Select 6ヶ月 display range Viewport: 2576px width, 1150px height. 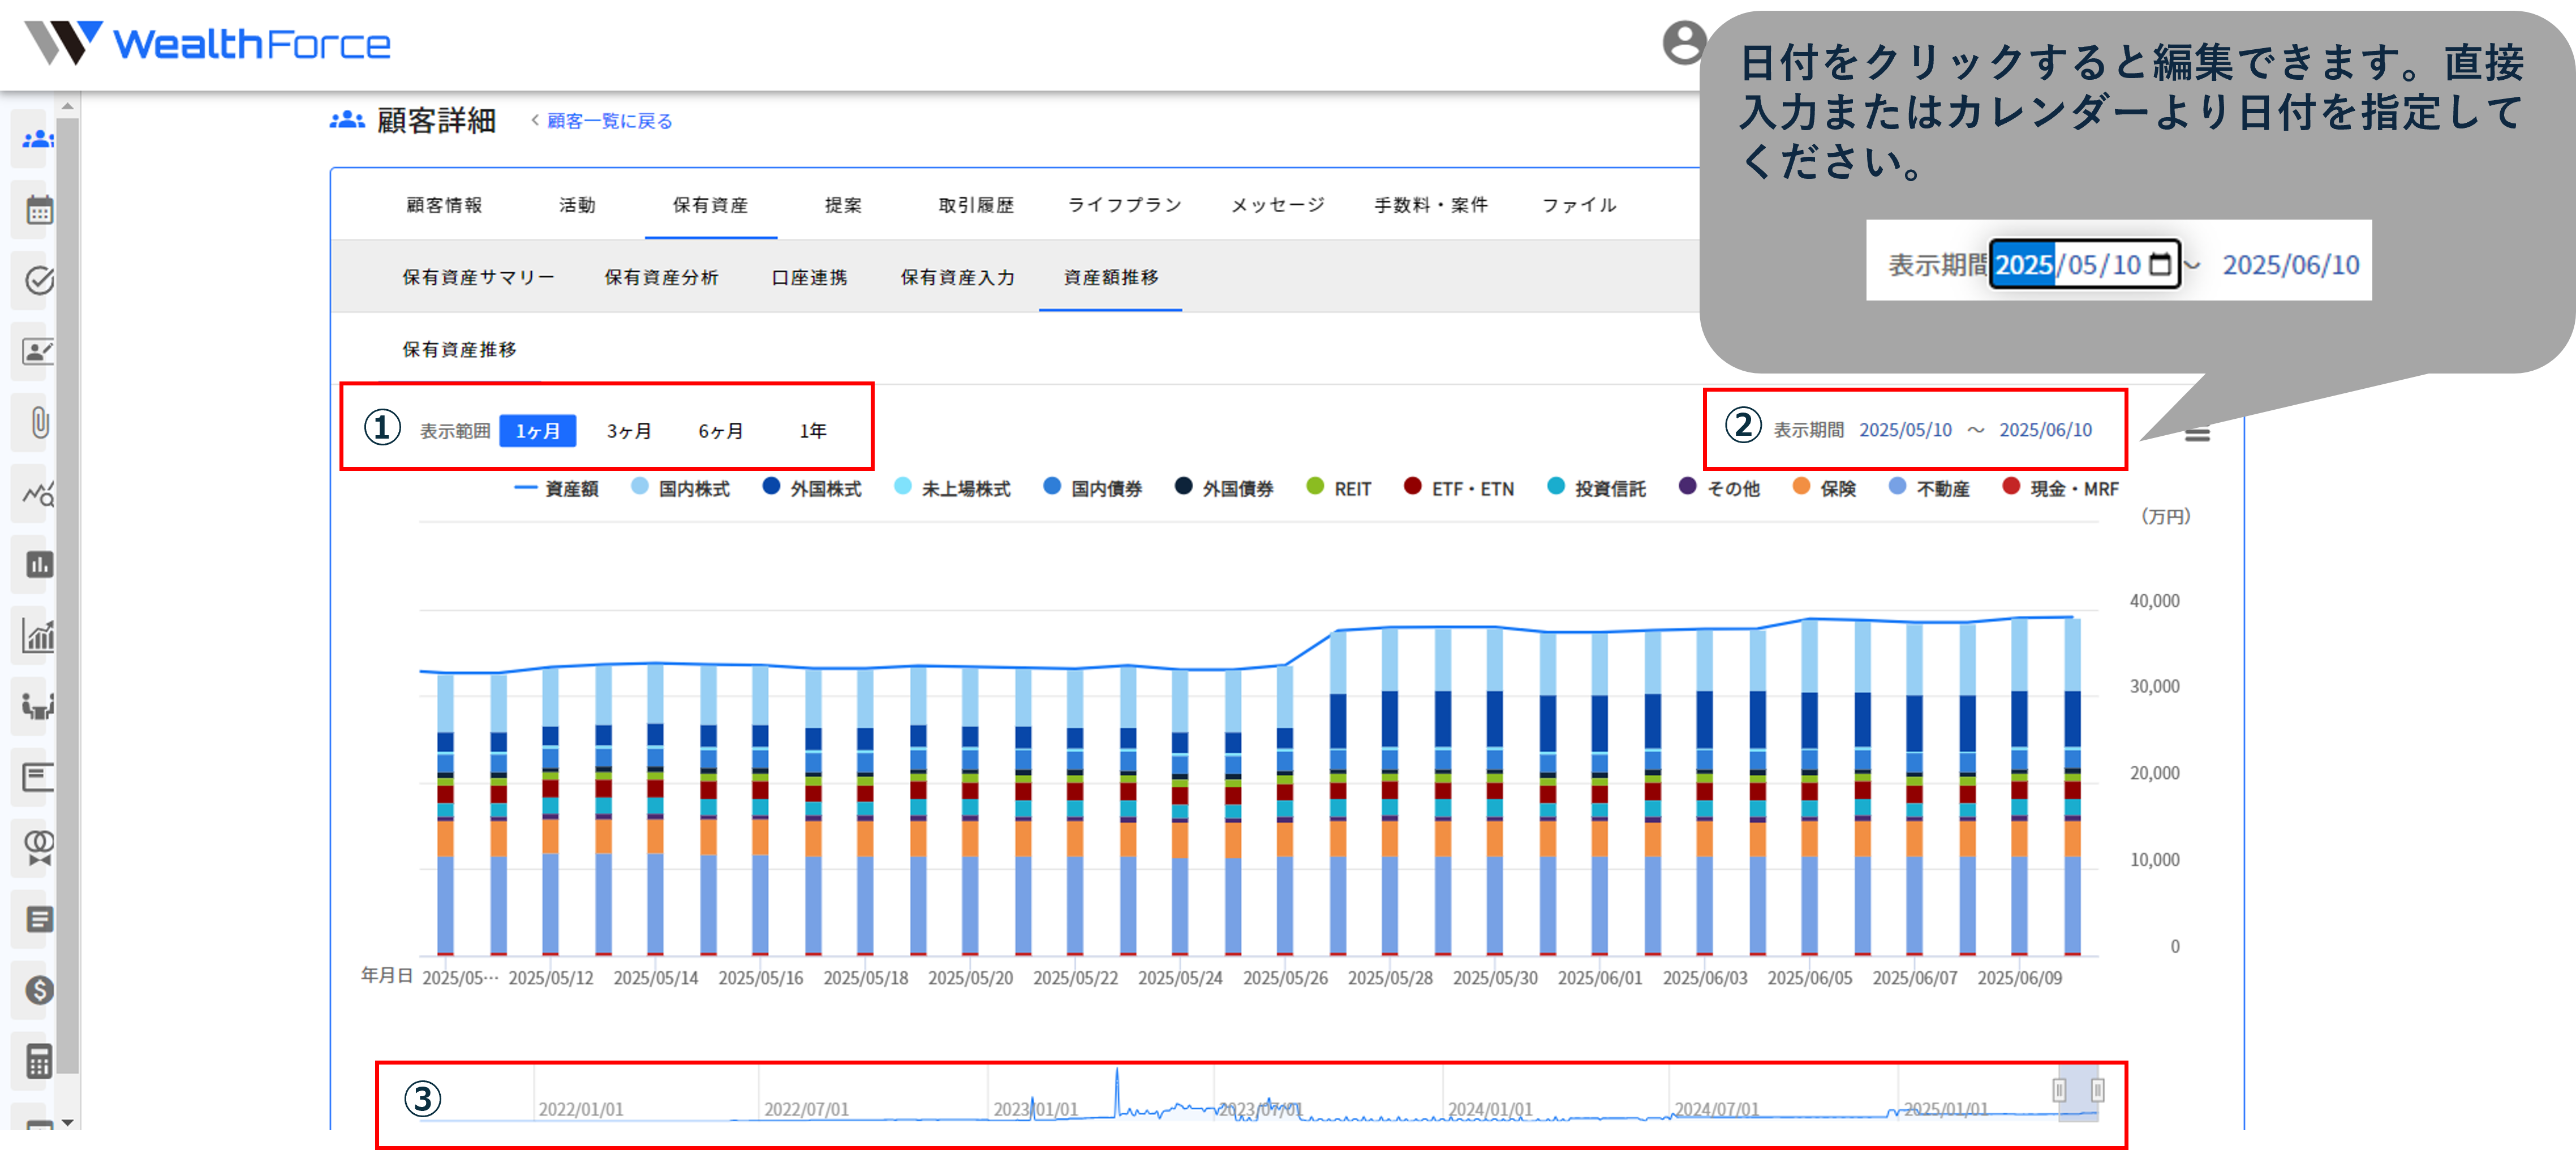[x=721, y=431]
